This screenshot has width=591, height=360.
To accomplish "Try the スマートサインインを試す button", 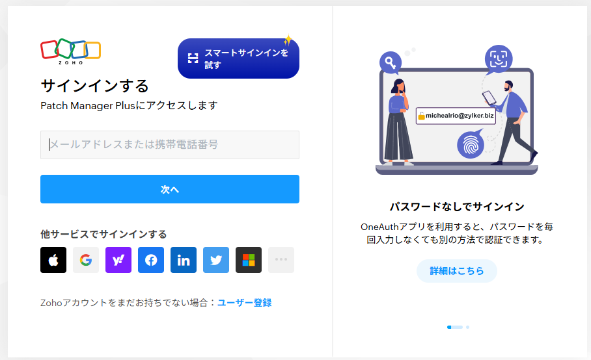I will [239, 58].
